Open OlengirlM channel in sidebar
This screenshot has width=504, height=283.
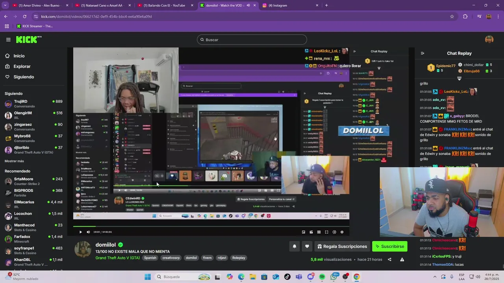33,115
